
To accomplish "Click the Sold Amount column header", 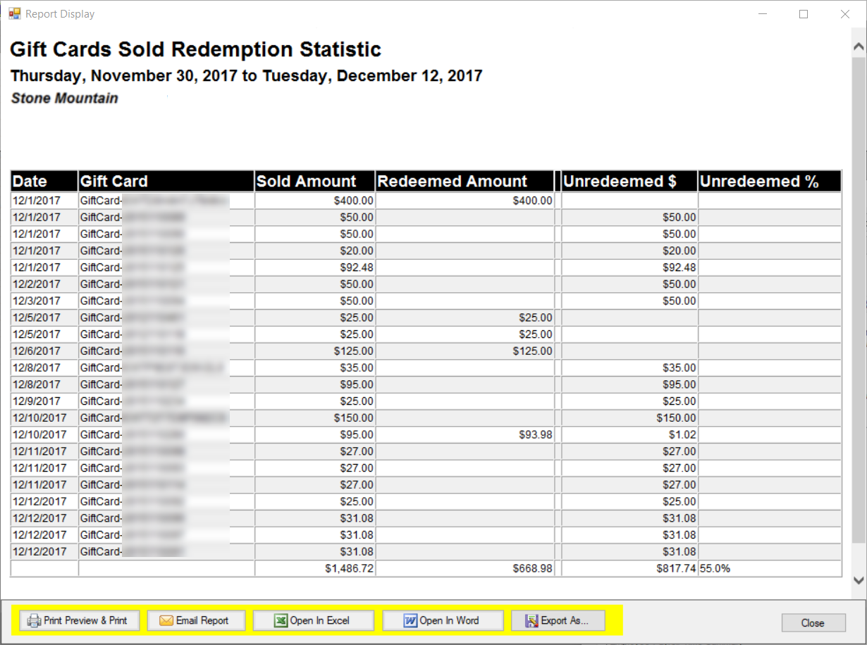I will (x=315, y=181).
